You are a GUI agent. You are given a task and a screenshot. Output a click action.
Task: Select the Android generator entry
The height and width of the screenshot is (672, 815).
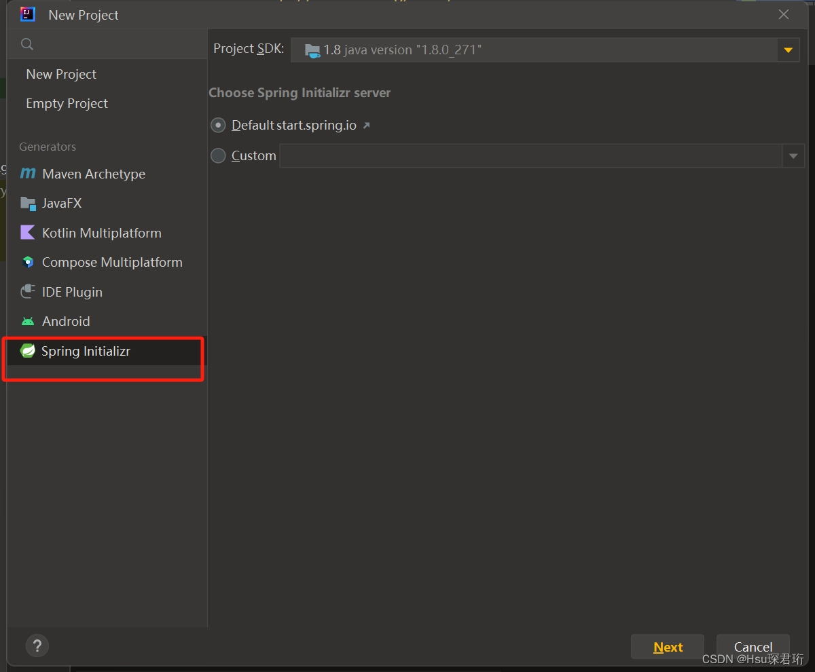107,321
